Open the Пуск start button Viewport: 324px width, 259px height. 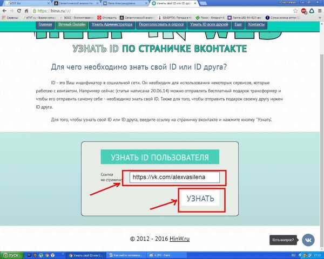tap(12, 255)
